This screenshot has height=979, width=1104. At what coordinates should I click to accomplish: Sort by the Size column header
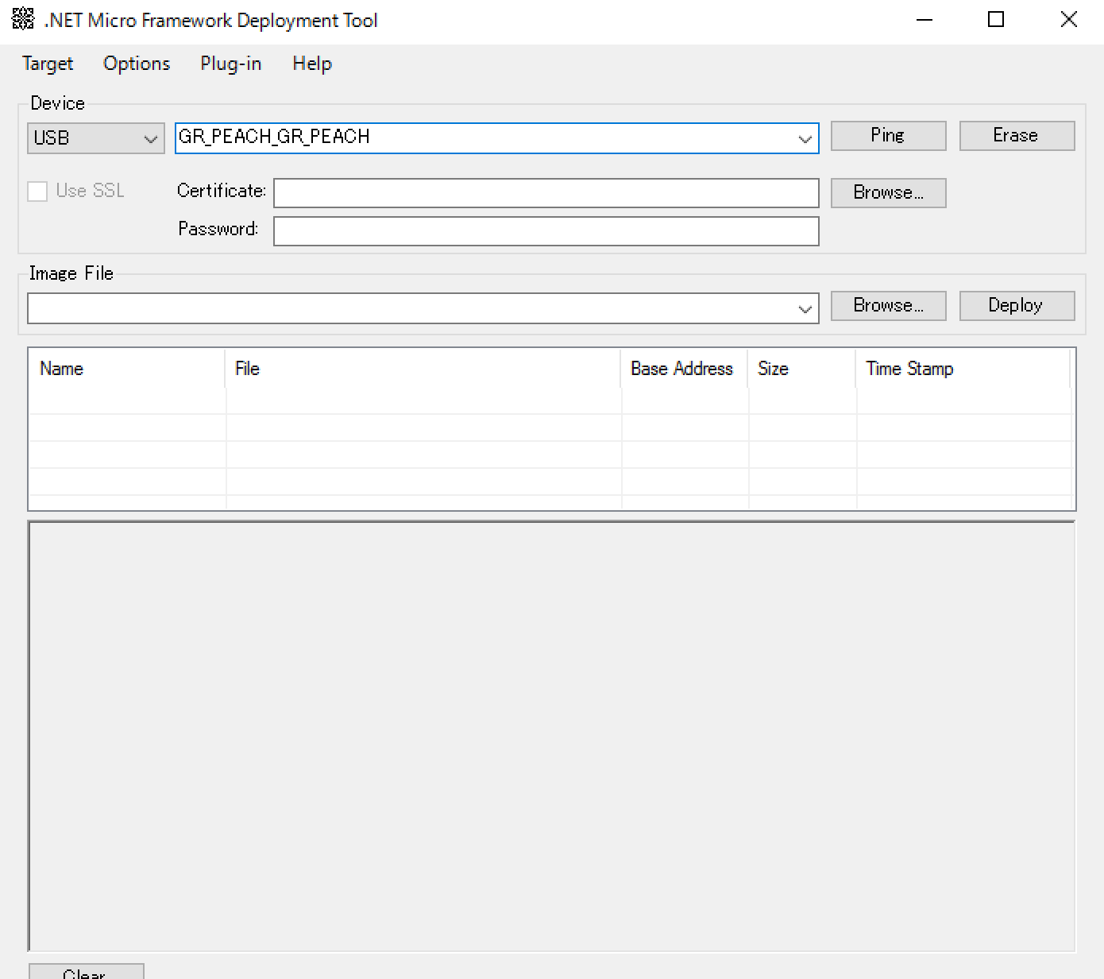pyautogui.click(x=801, y=369)
